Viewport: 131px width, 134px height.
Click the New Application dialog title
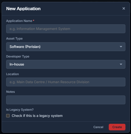(x=23, y=9)
